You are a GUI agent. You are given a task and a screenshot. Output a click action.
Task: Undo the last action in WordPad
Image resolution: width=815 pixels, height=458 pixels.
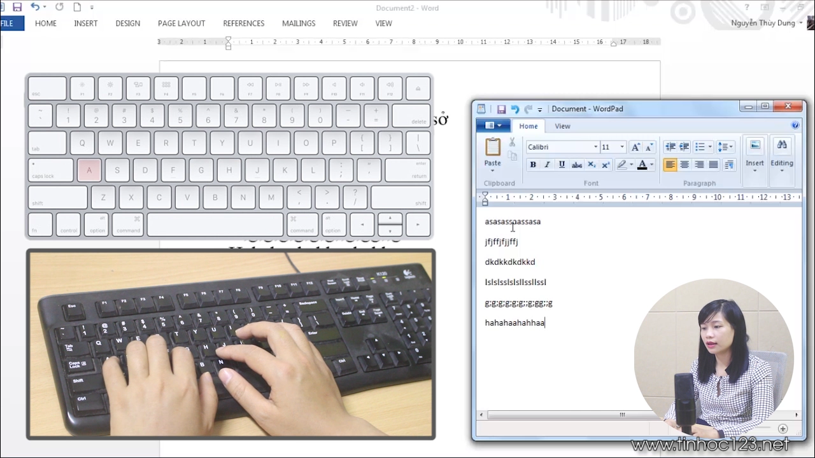[514, 109]
